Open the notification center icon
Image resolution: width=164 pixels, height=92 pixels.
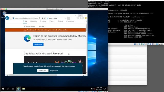click(105, 89)
